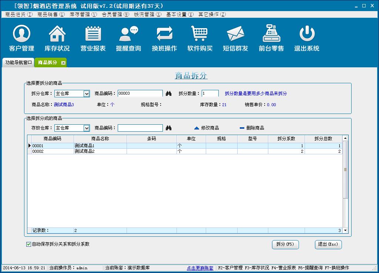Screen dimensions: 379x273
Task: Expand the 存放仓库 dropdown
Action: [87, 128]
